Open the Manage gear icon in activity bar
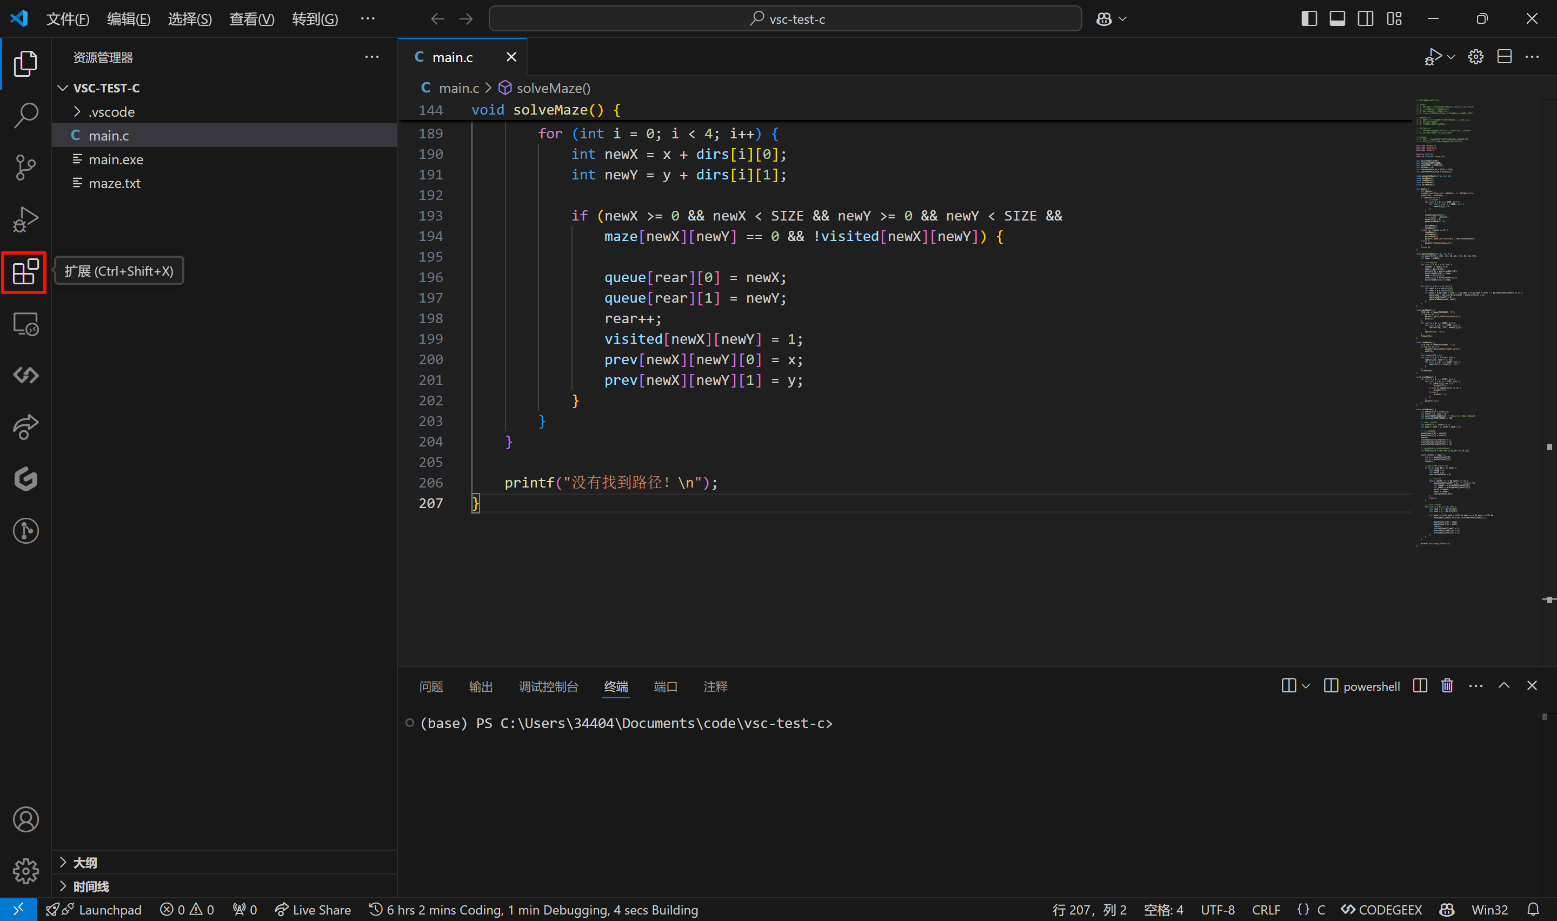This screenshot has width=1557, height=921. pos(25,871)
